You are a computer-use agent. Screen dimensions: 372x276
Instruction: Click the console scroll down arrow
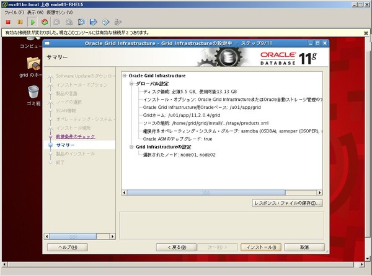[368, 259]
